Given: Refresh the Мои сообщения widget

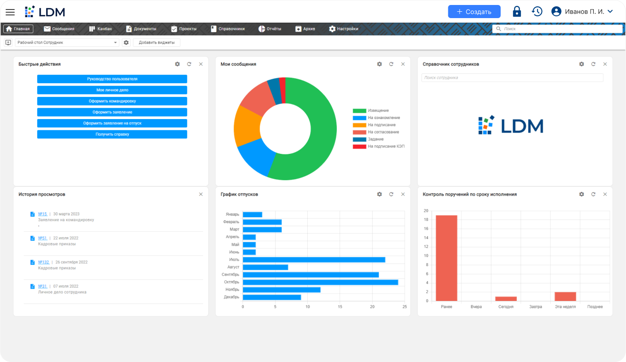Looking at the screenshot, I should (x=391, y=64).
